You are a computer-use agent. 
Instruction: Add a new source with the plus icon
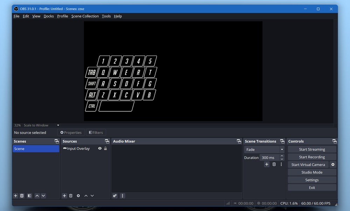click(64, 196)
